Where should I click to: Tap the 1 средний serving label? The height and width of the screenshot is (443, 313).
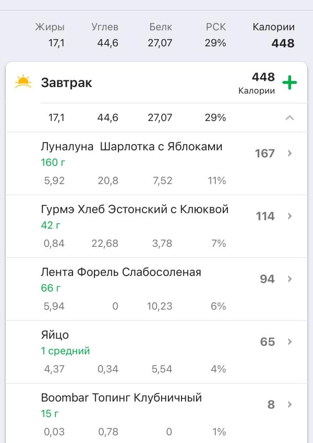(65, 351)
